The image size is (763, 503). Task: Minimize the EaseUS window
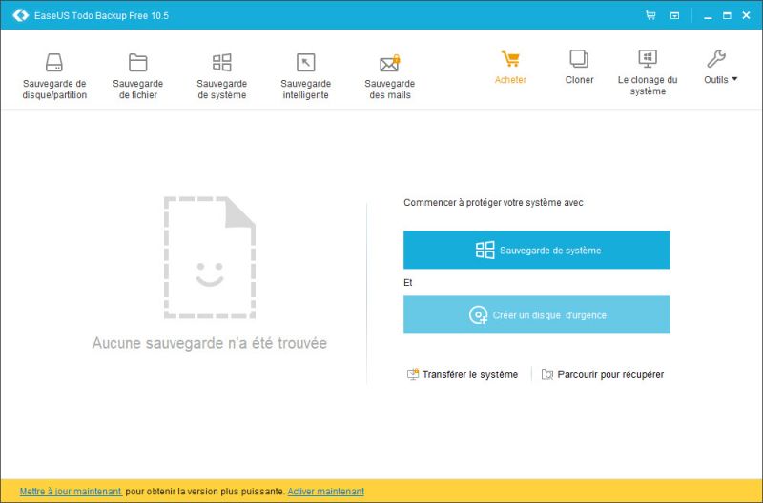click(708, 16)
